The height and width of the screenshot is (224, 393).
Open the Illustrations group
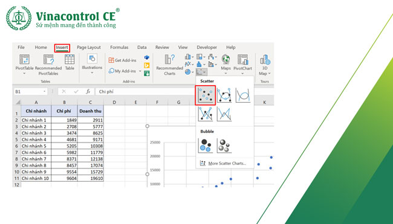(x=92, y=64)
